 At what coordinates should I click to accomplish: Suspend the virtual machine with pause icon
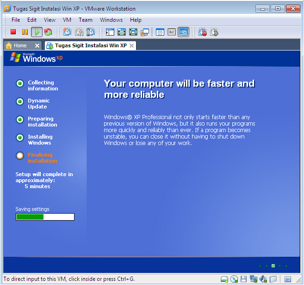pos(25,32)
